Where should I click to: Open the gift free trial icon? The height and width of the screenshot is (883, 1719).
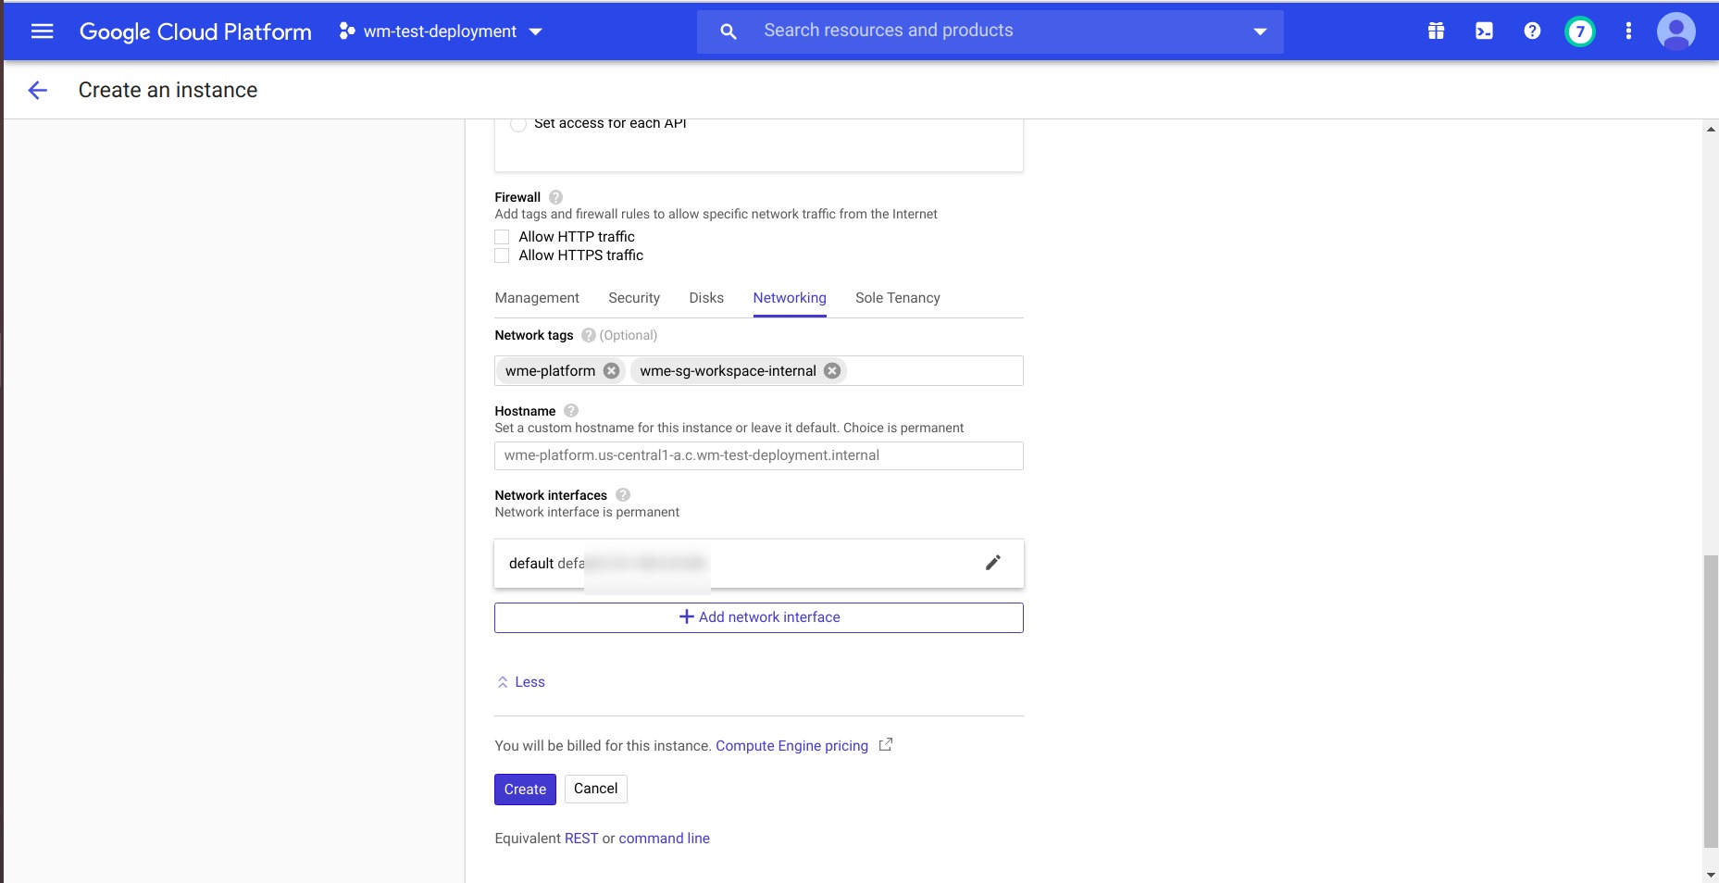click(x=1436, y=31)
